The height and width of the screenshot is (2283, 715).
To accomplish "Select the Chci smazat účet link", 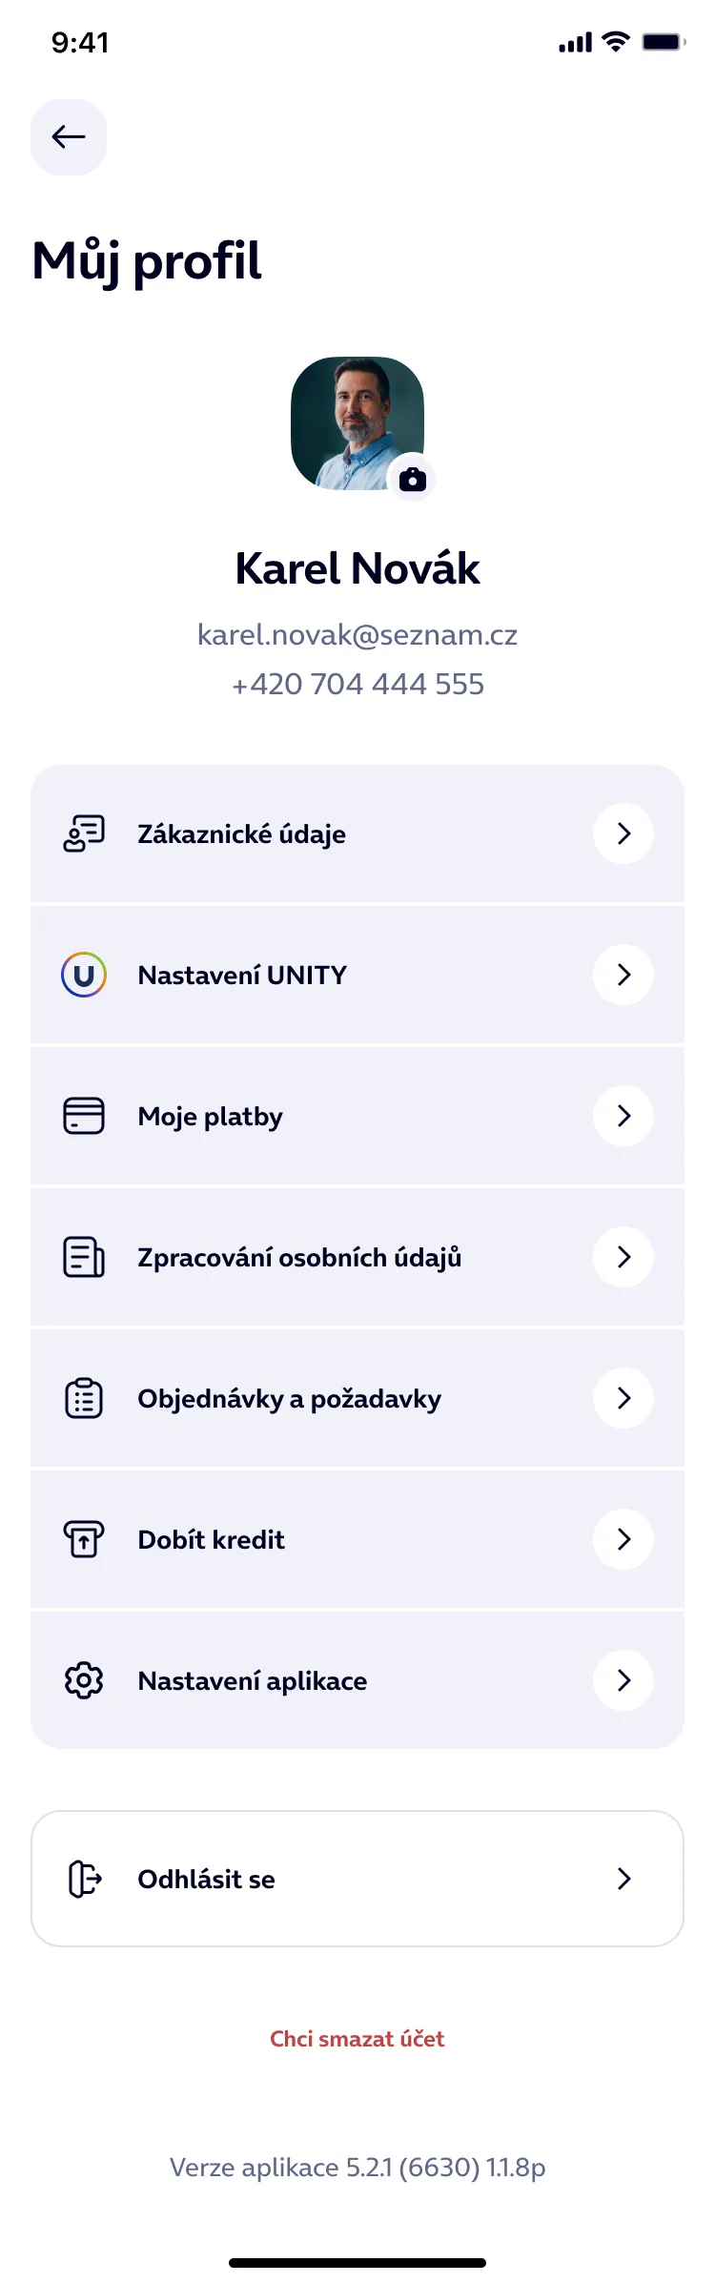I will coord(357,2038).
